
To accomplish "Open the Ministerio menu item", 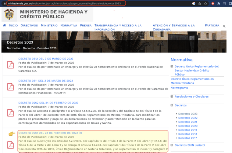I will [x=49, y=25].
